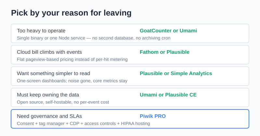Select the "Too heavy to operate" row
The image size is (260, 136).
[130, 33]
